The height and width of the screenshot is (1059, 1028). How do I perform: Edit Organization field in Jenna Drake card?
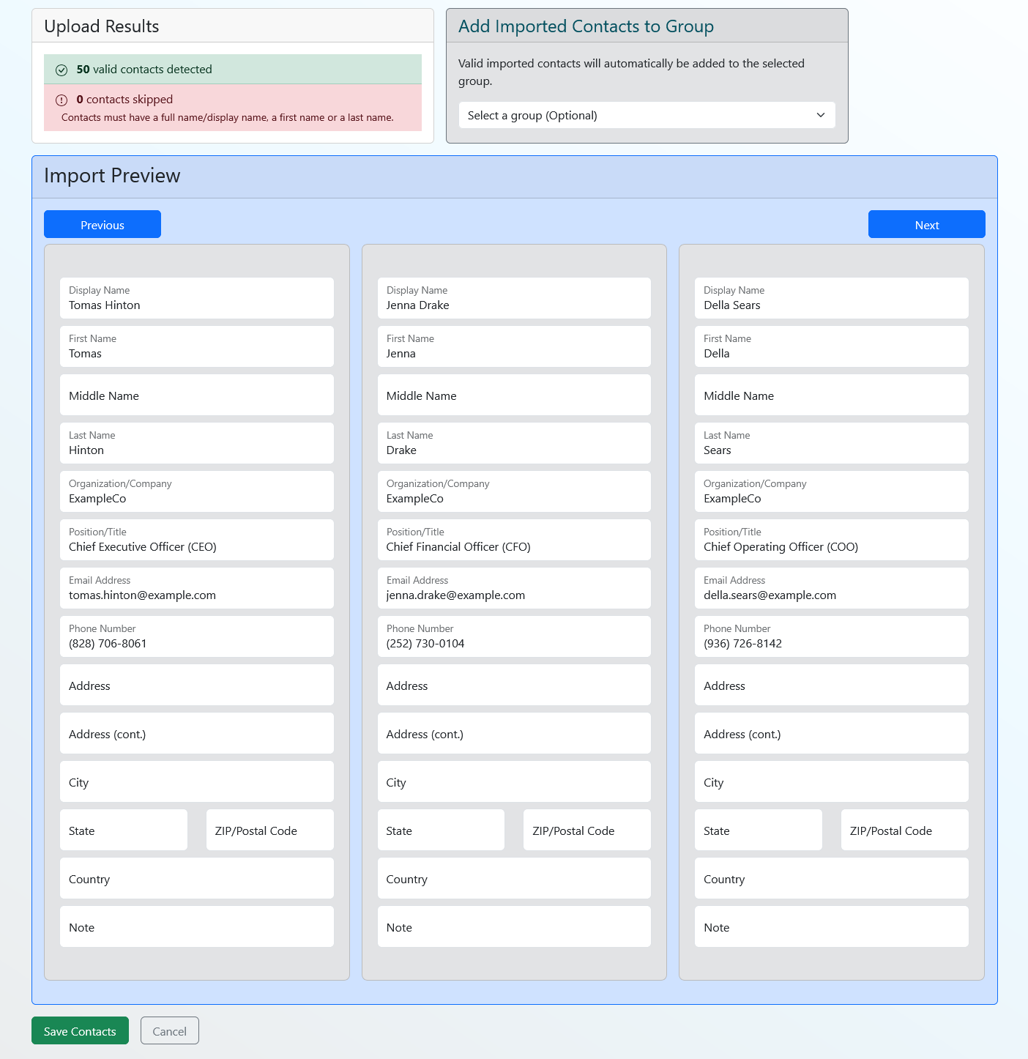coord(514,491)
